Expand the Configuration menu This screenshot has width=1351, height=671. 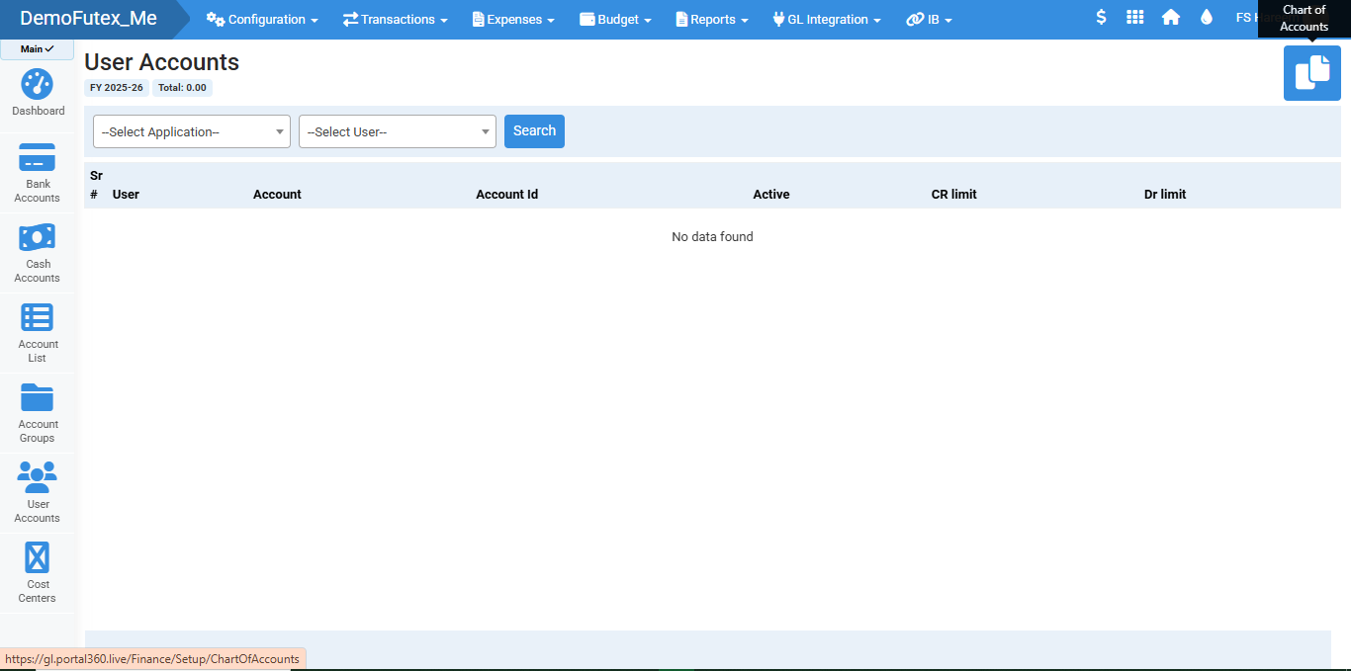(x=262, y=20)
